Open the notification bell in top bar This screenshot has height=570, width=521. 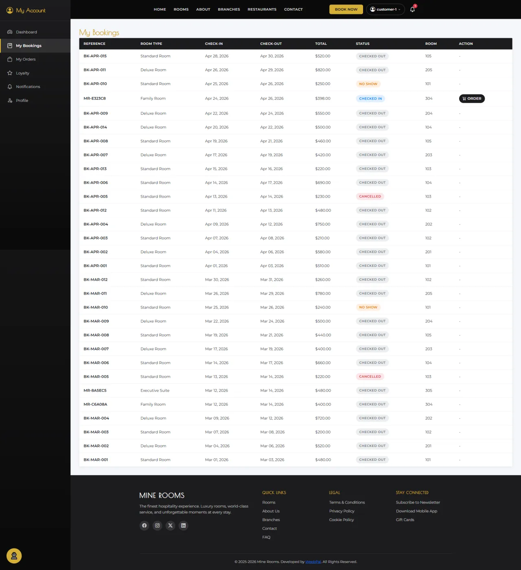[x=412, y=9]
